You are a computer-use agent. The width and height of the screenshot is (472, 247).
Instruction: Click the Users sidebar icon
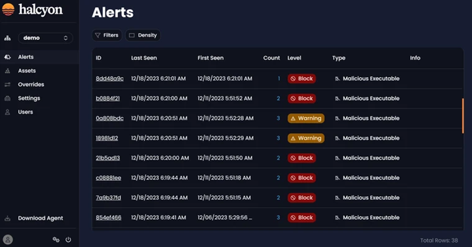tap(7, 112)
